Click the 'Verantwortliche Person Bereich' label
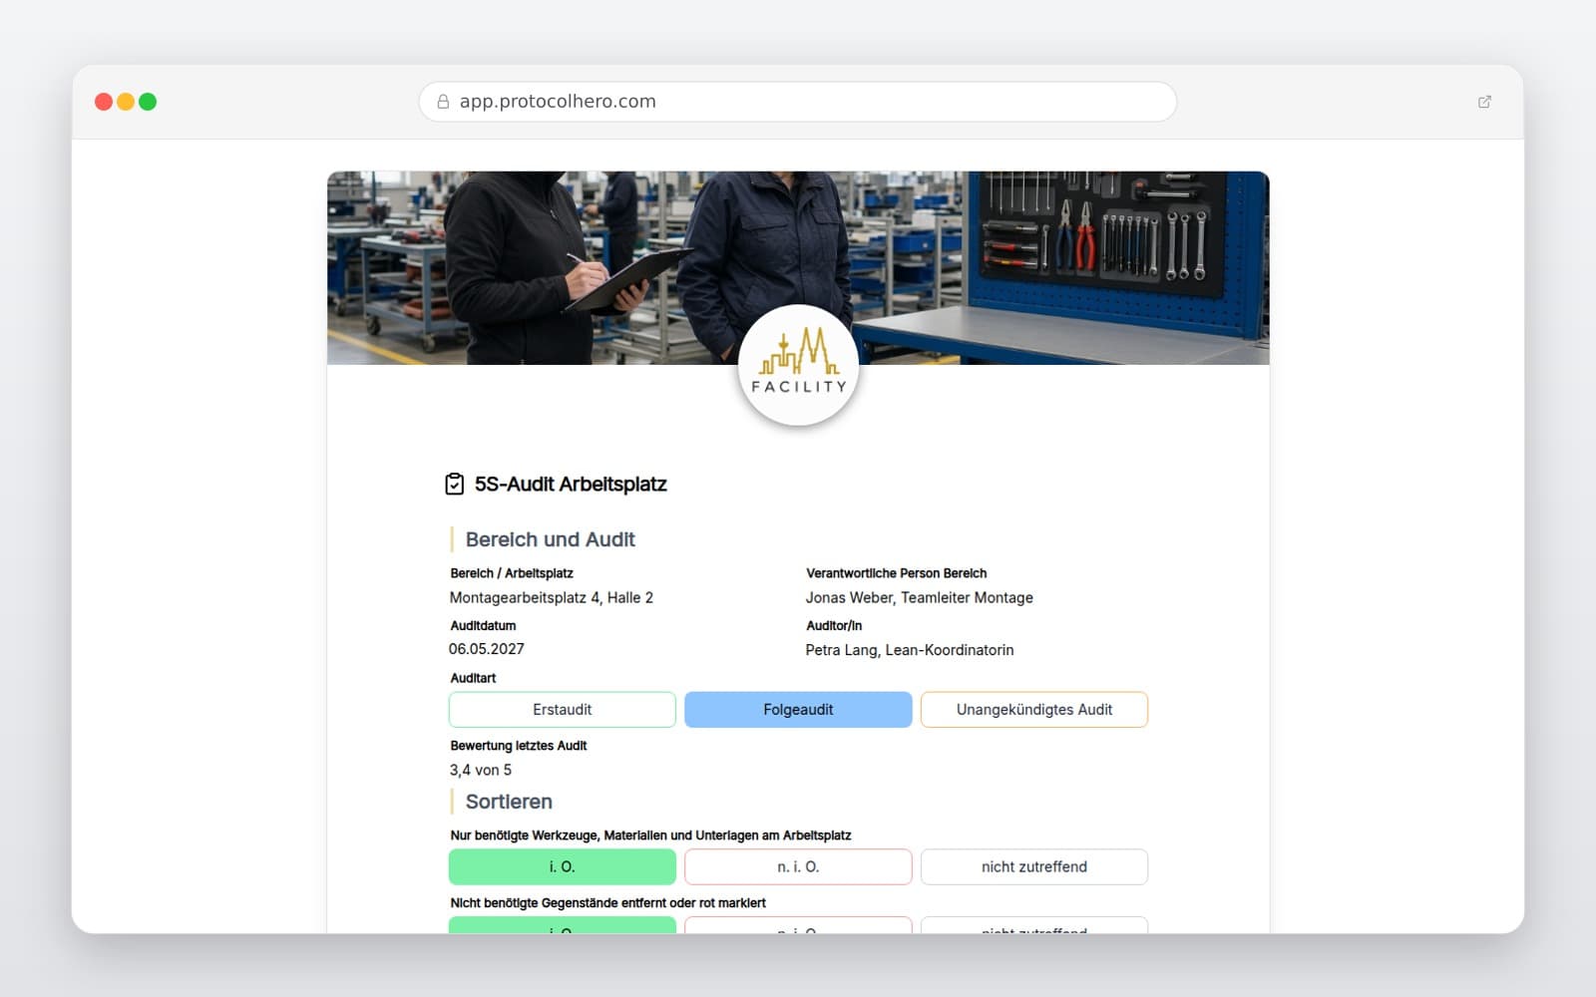Screen dimensions: 1596x997 point(897,573)
